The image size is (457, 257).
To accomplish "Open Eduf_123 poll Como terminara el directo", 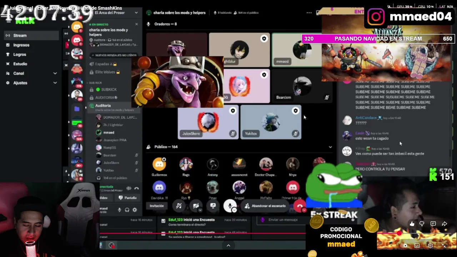I will 204,222.
